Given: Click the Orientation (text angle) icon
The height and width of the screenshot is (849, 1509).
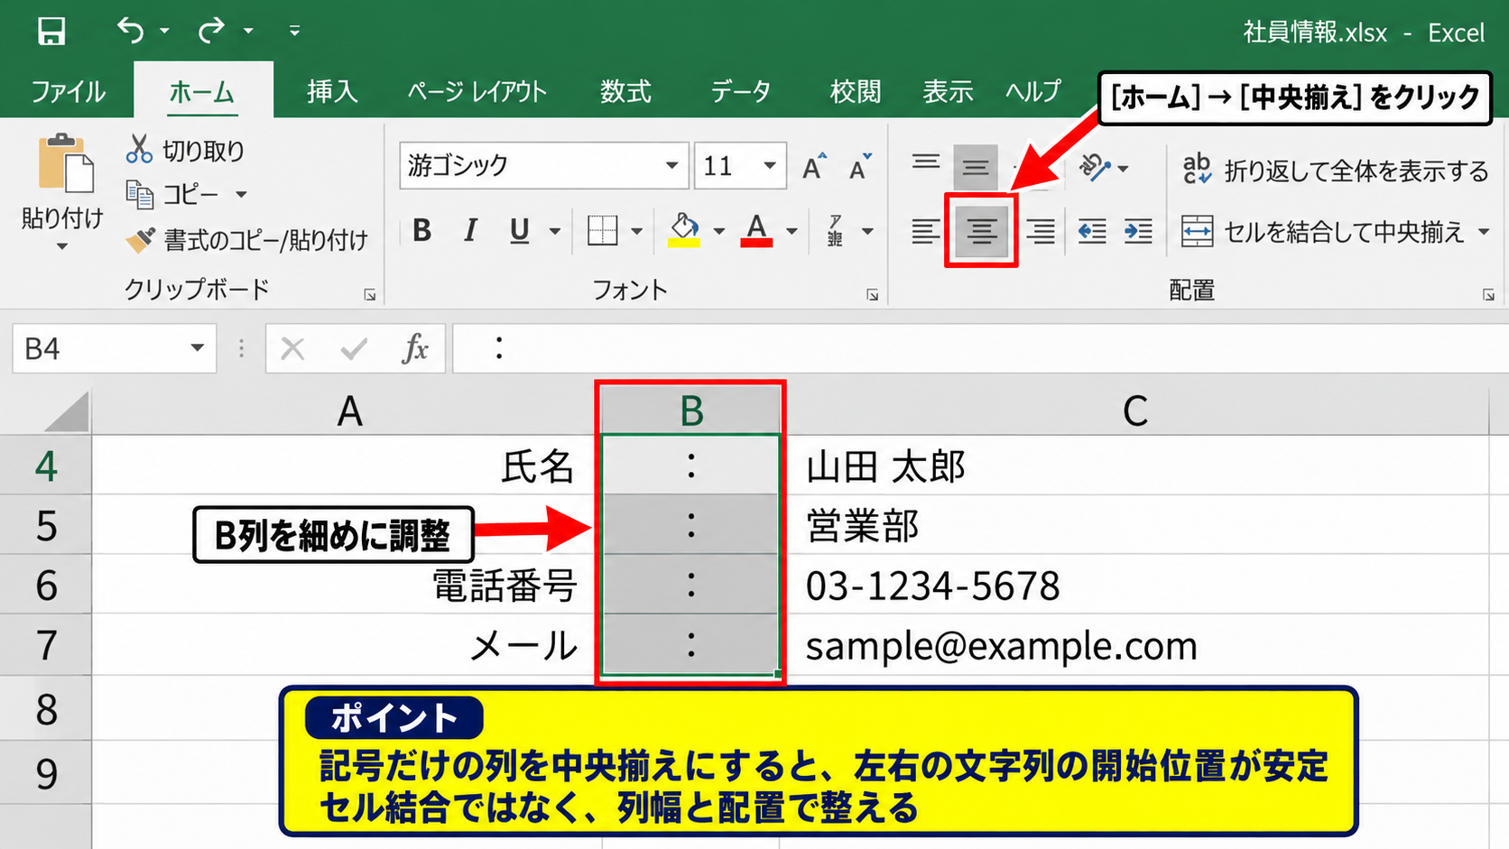Looking at the screenshot, I should 1094,168.
